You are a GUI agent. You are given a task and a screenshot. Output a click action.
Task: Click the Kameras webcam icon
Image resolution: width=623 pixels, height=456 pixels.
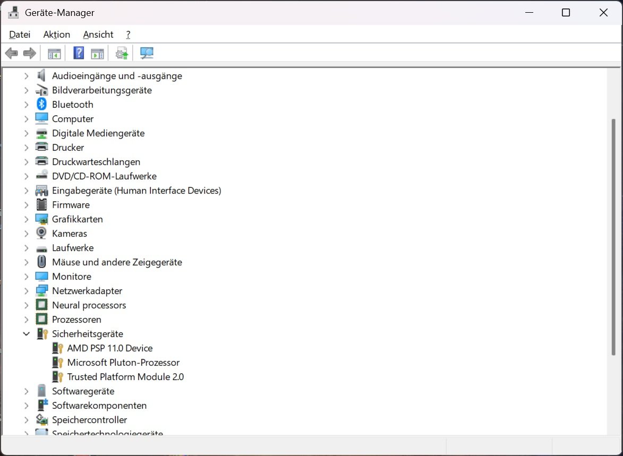click(41, 233)
